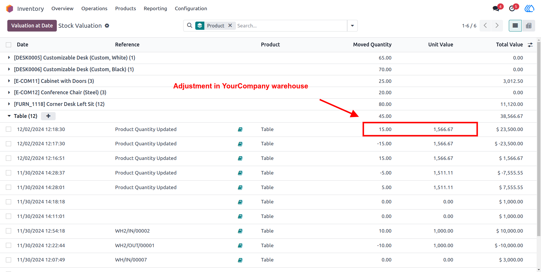Click the vertical scrollbar

539,137
